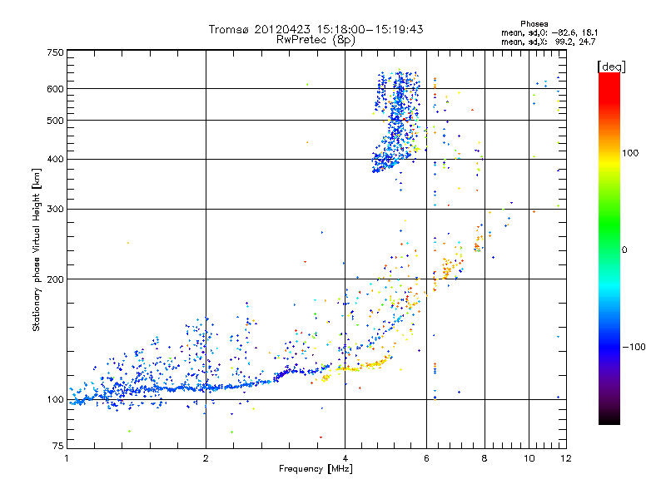Click the y-axis label '300'
This screenshot has height=499, width=666.
click(x=55, y=210)
